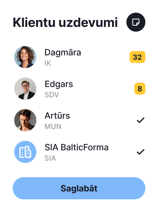Click the Klientu uzdevumi heading

click(x=65, y=23)
